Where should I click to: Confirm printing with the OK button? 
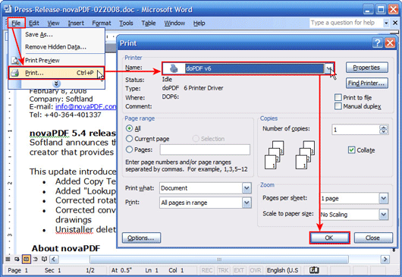point(329,238)
